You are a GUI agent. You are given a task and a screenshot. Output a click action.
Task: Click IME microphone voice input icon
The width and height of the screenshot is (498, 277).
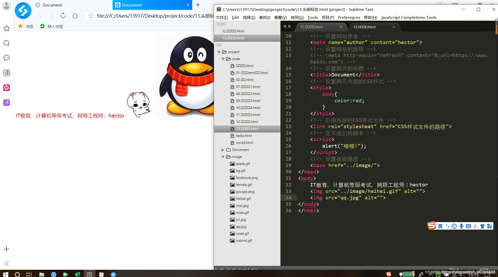[461, 226]
